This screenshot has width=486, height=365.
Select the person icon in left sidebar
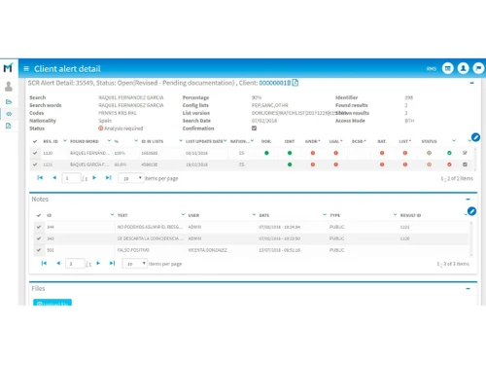tap(9, 87)
